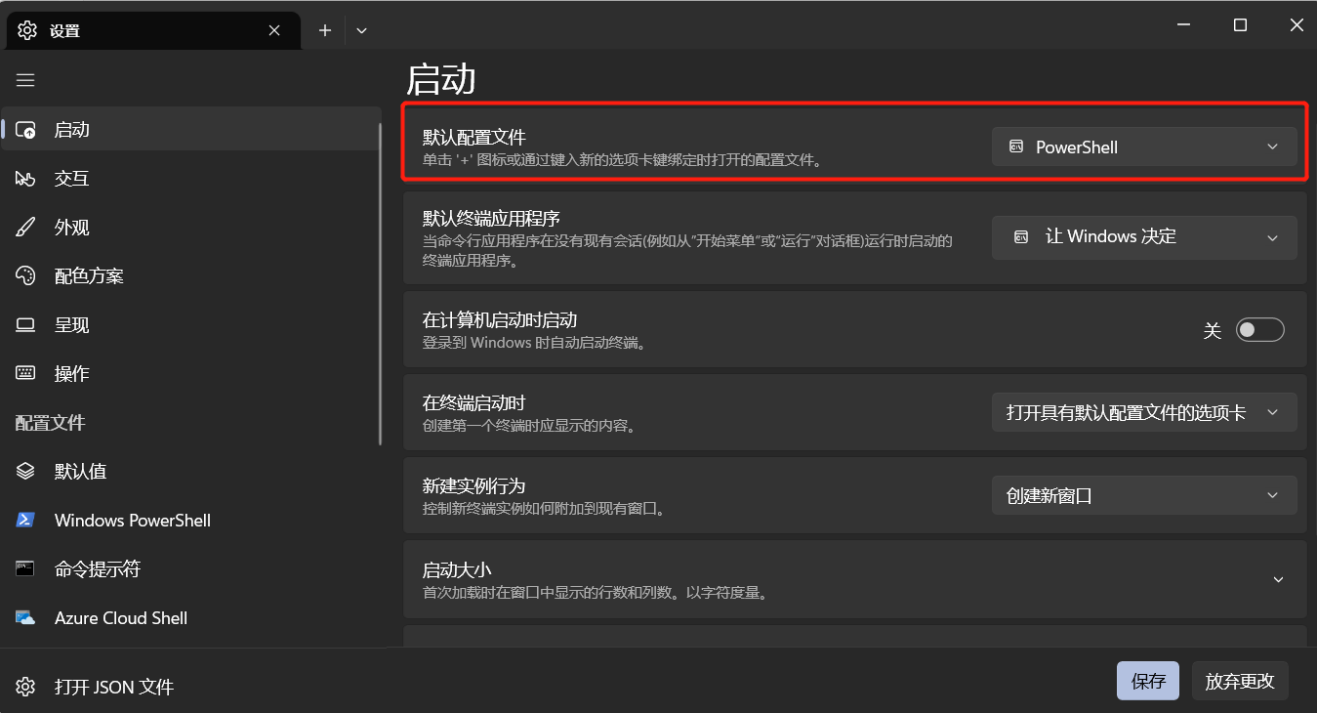The width and height of the screenshot is (1317, 713).
Task: Click the 在计算机启动时启动 title text
Action: (x=500, y=319)
